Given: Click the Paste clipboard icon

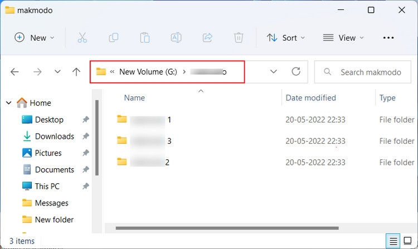Looking at the screenshot, I should click(x=145, y=38).
